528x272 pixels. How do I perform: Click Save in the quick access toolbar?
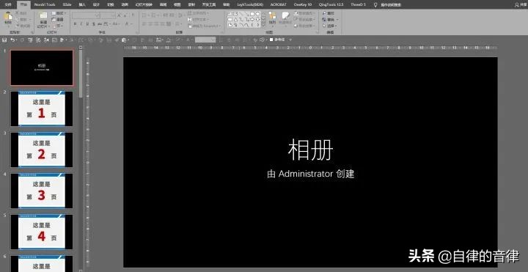click(x=4, y=40)
